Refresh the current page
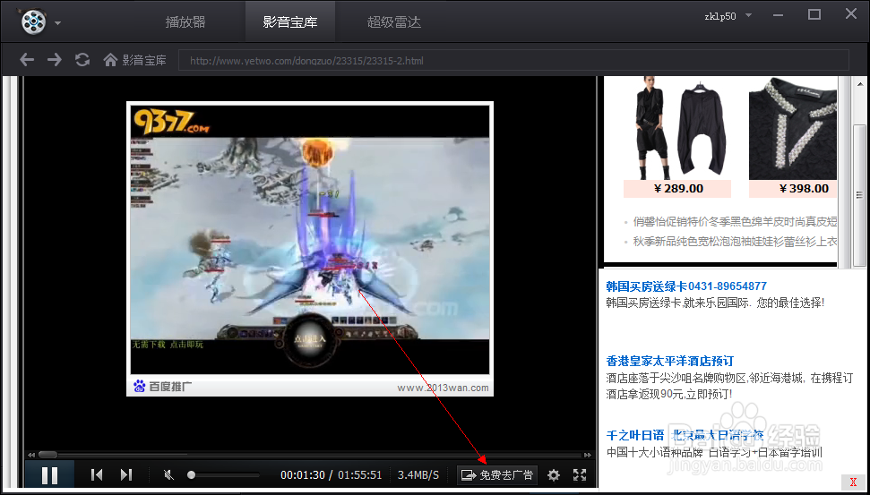The height and width of the screenshot is (495, 870). click(82, 60)
